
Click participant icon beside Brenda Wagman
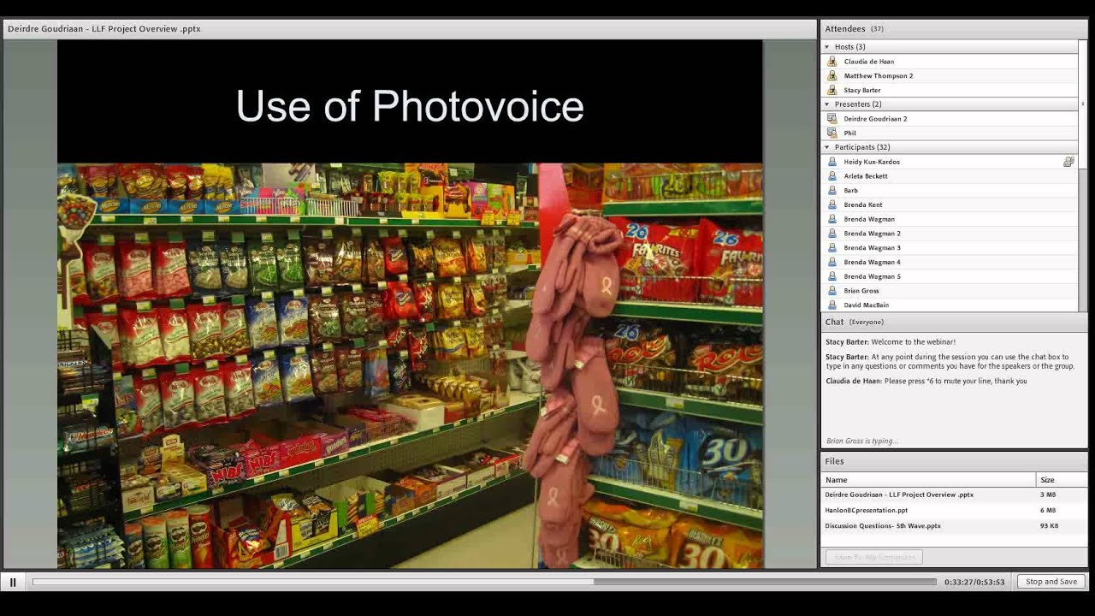point(832,219)
